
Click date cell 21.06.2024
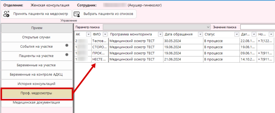pyautogui.click(x=183, y=59)
